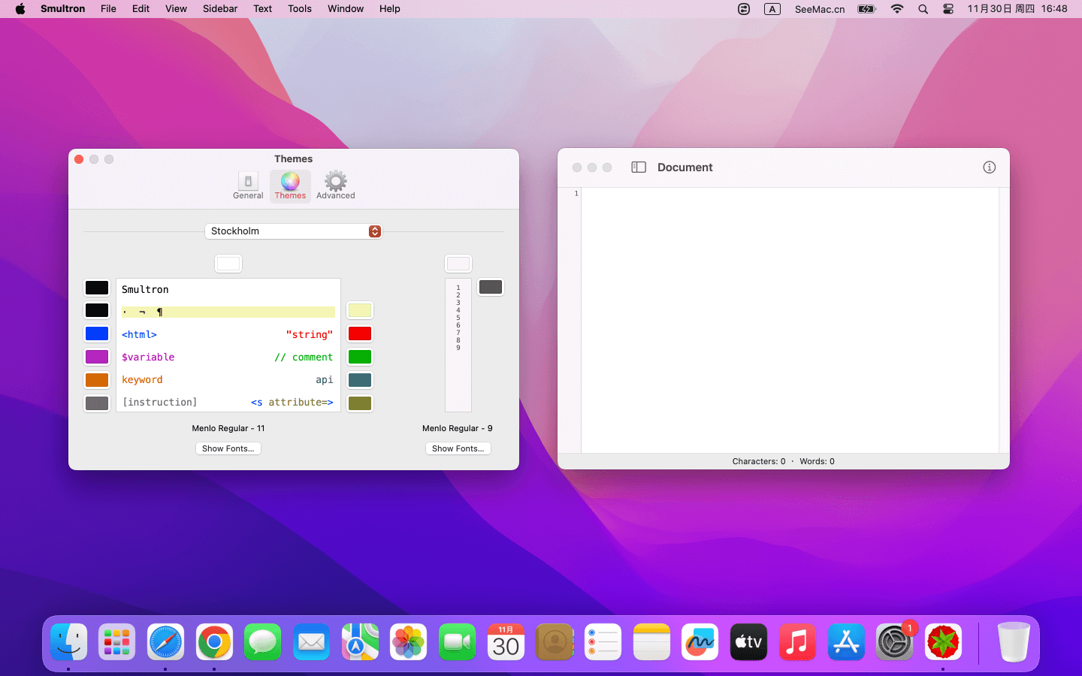Change the green comment color swatch
This screenshot has height=676, width=1082.
(360, 357)
